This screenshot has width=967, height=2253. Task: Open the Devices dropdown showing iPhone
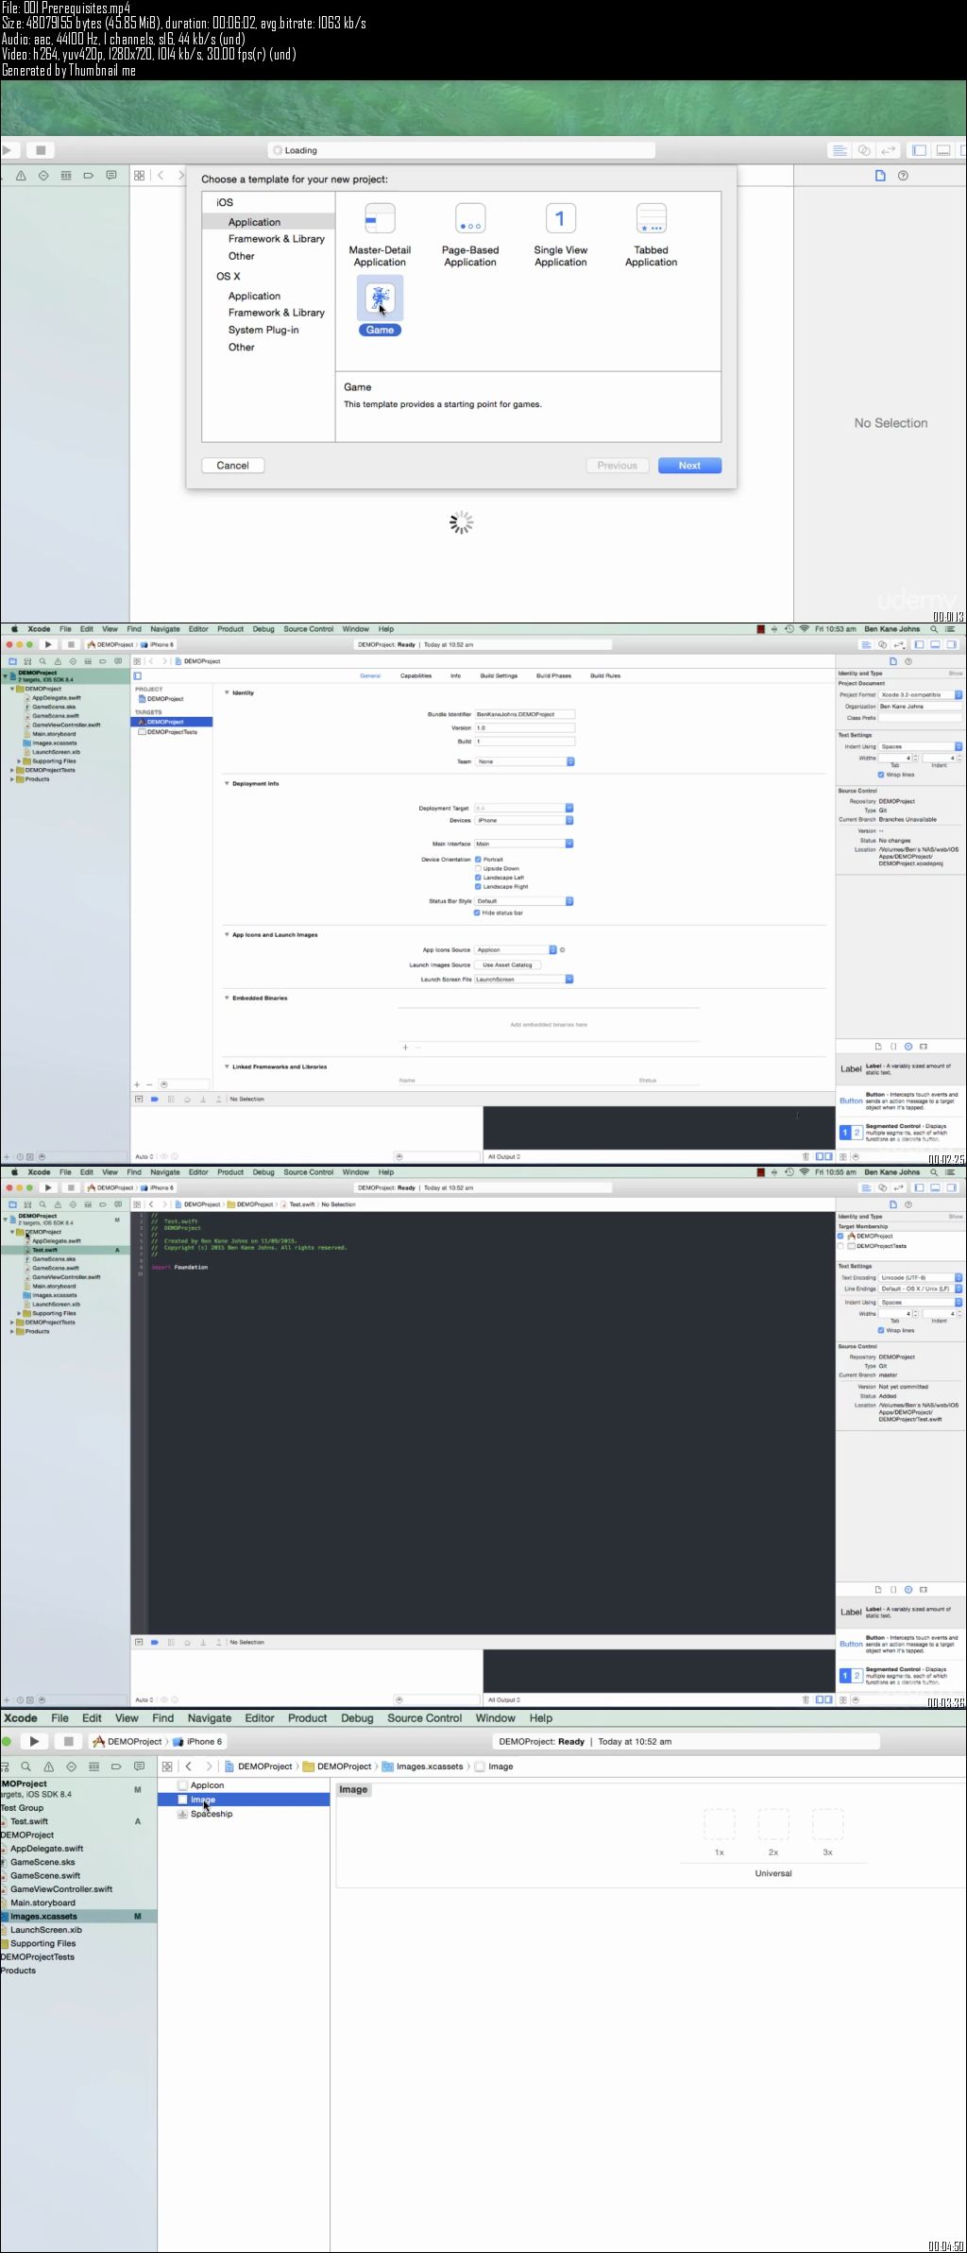tap(524, 820)
